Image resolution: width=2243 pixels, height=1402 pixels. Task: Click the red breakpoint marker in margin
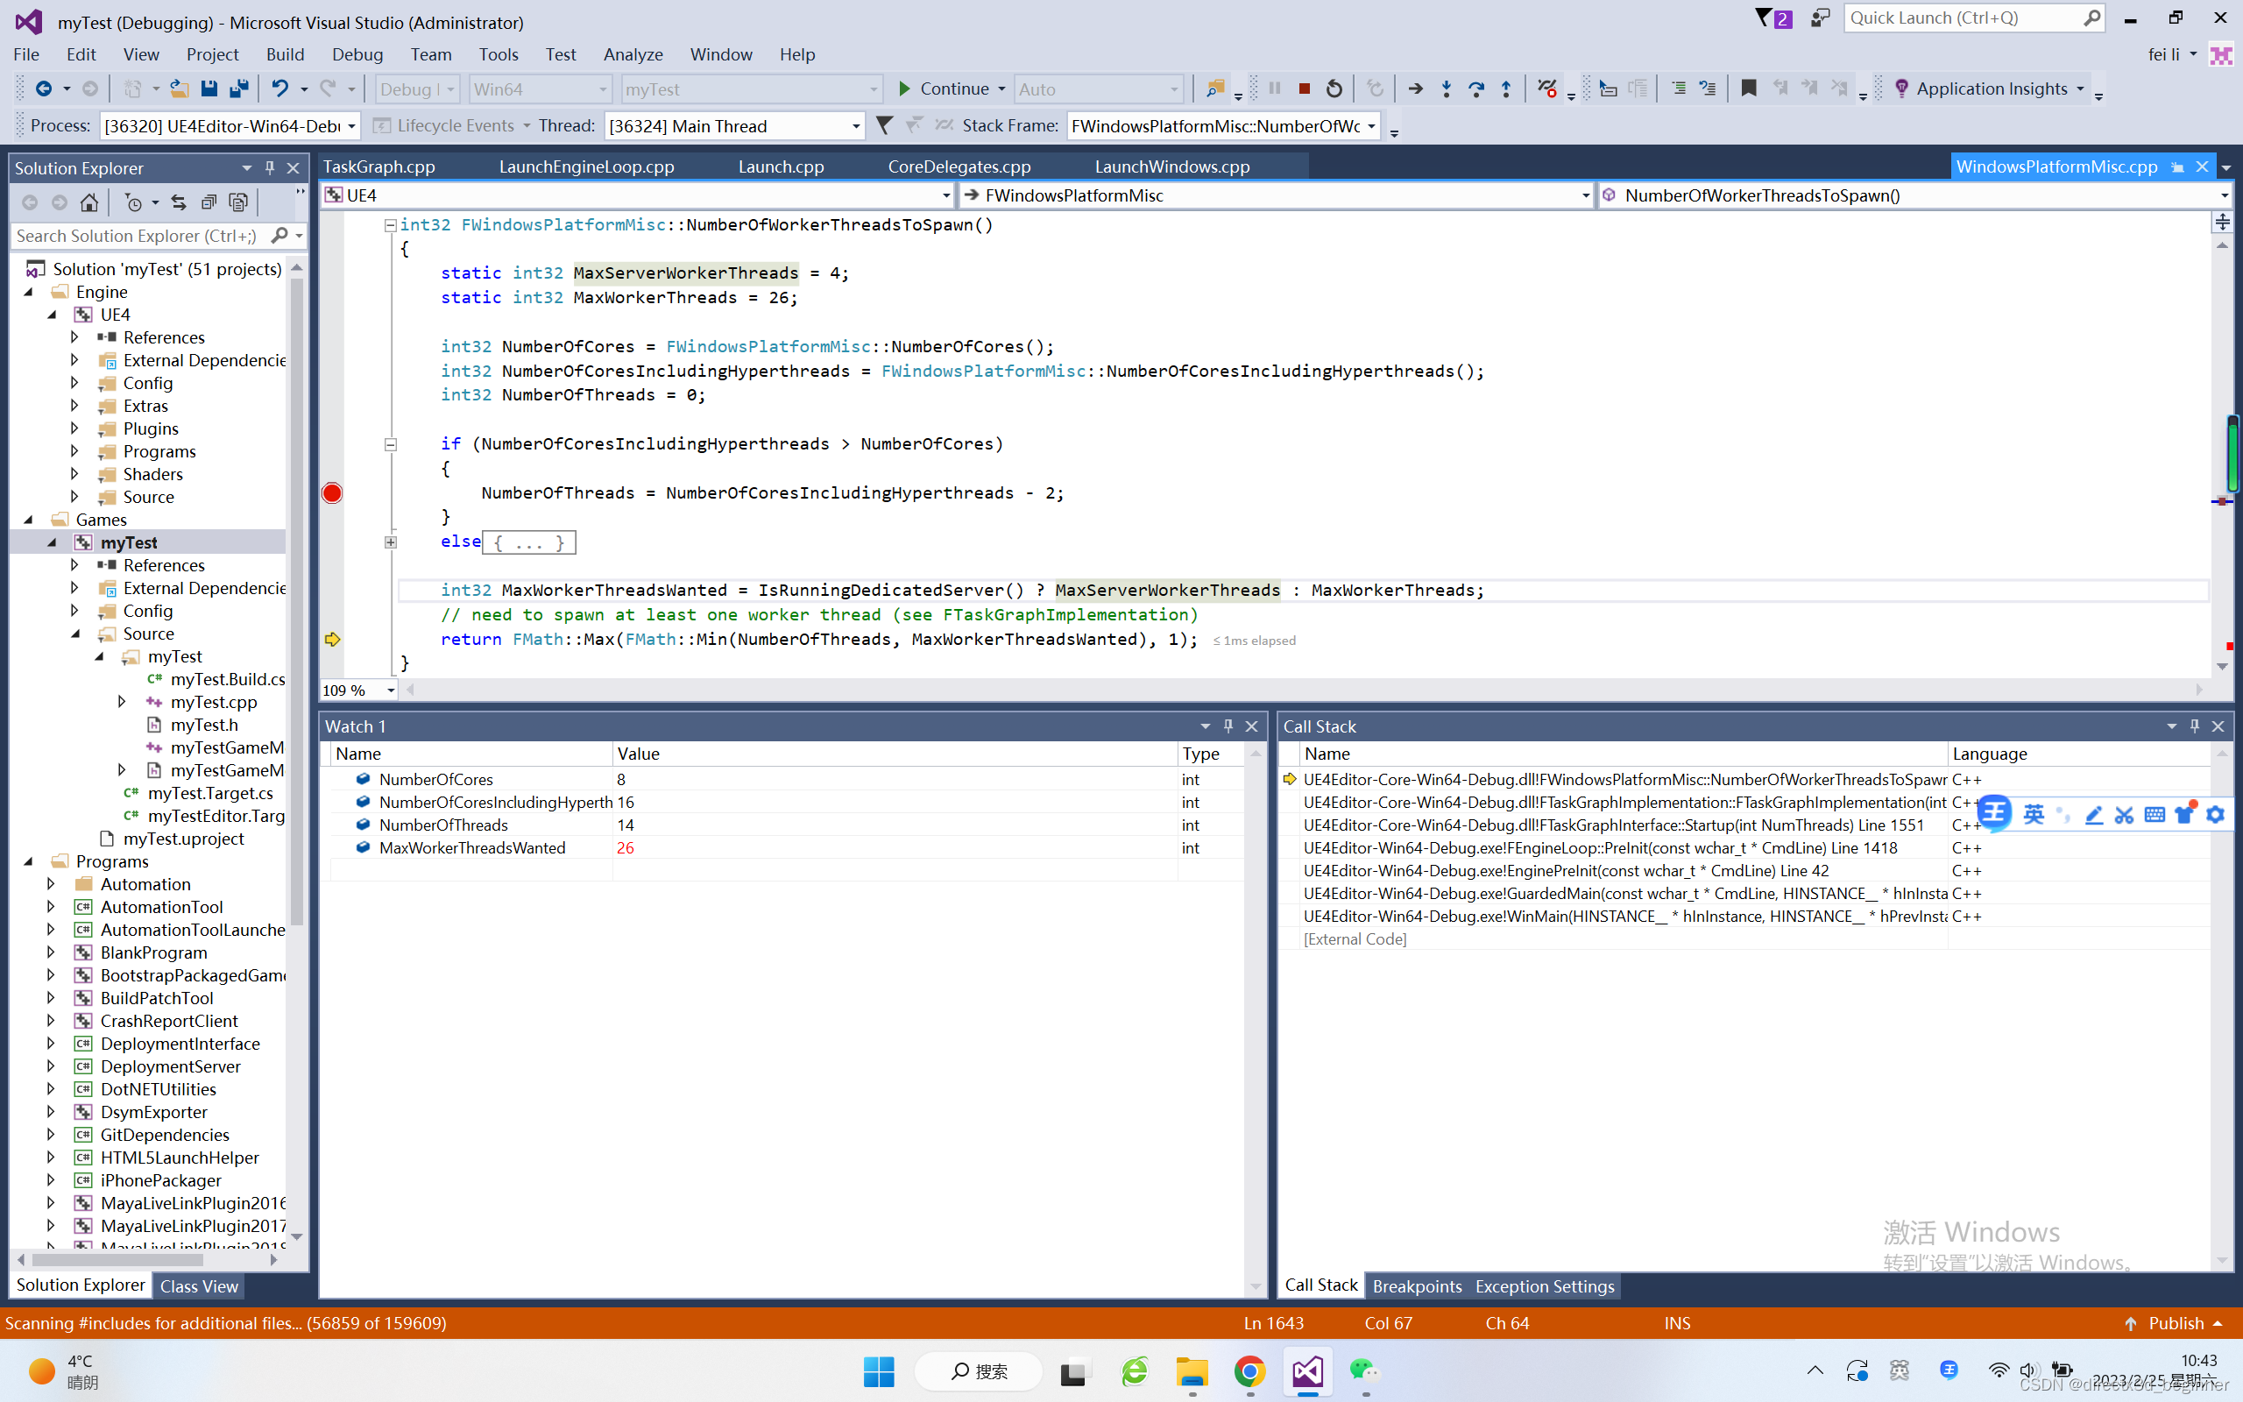pyautogui.click(x=332, y=493)
